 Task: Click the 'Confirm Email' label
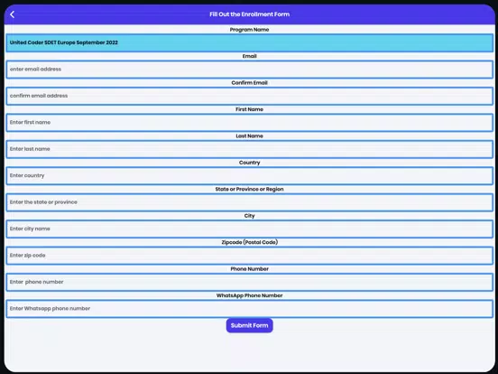click(249, 83)
